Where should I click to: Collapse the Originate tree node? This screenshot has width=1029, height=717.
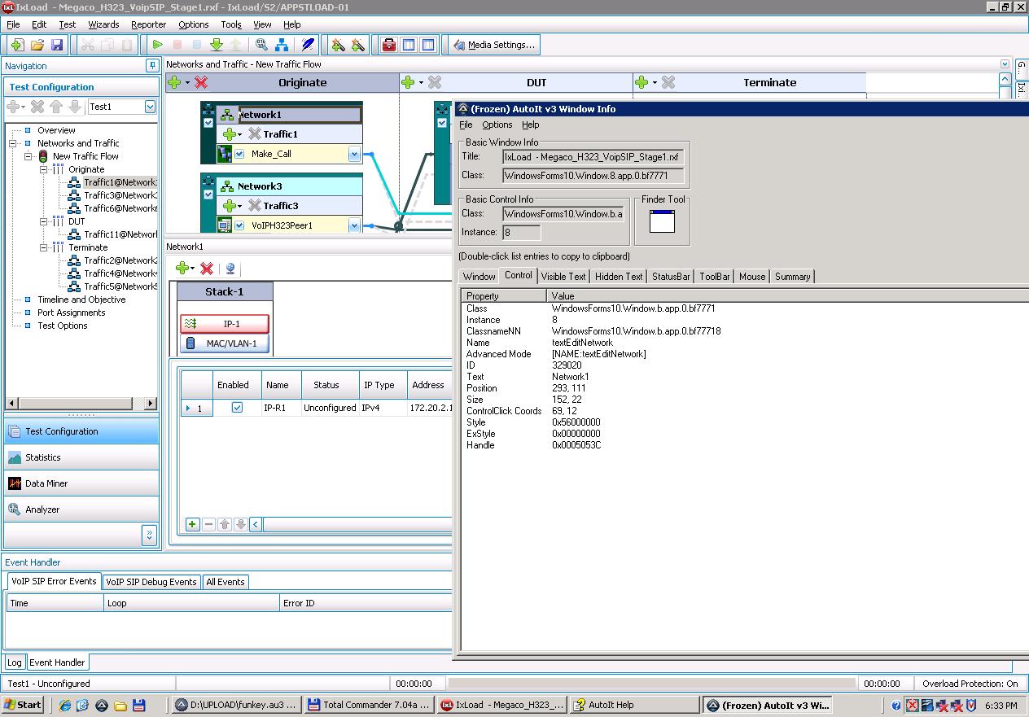coord(45,169)
